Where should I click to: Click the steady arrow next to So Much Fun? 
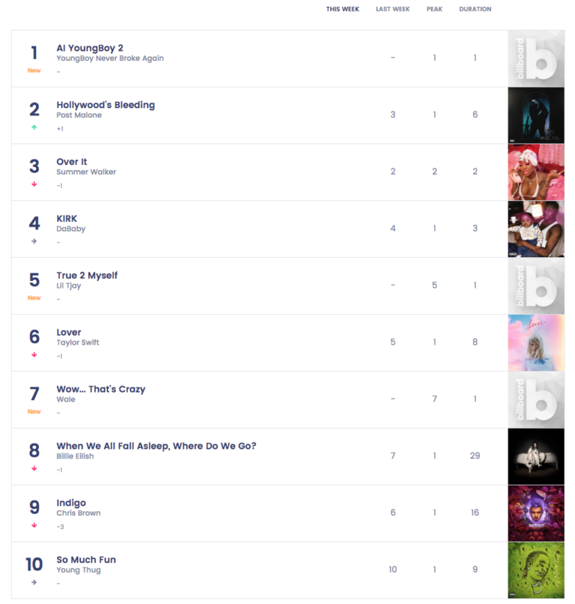[34, 584]
